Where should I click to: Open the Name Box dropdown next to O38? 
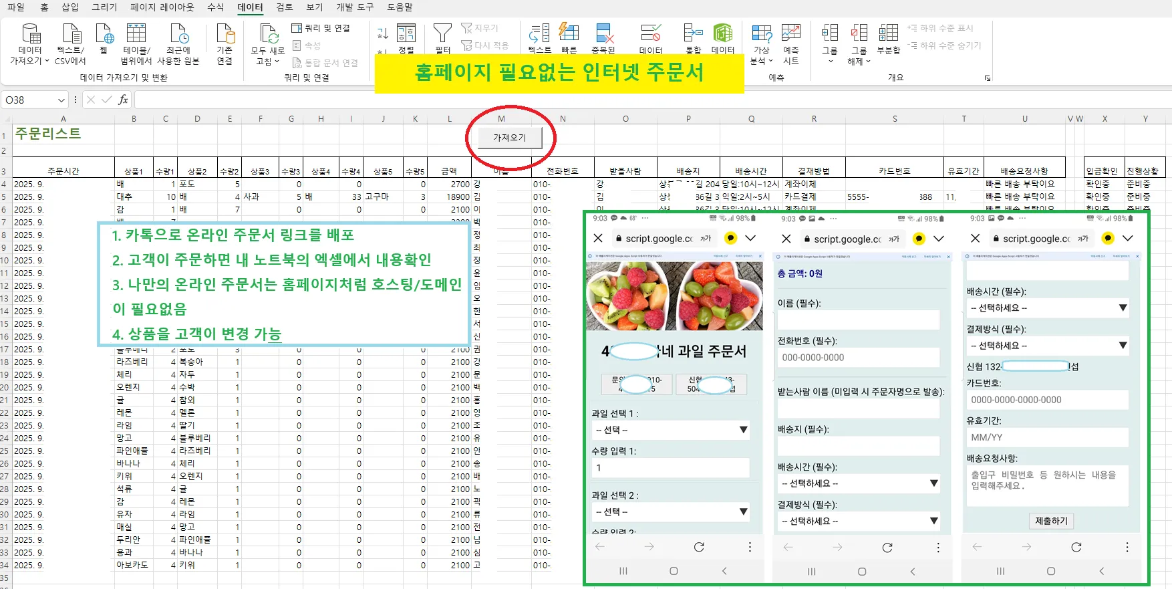click(x=61, y=100)
